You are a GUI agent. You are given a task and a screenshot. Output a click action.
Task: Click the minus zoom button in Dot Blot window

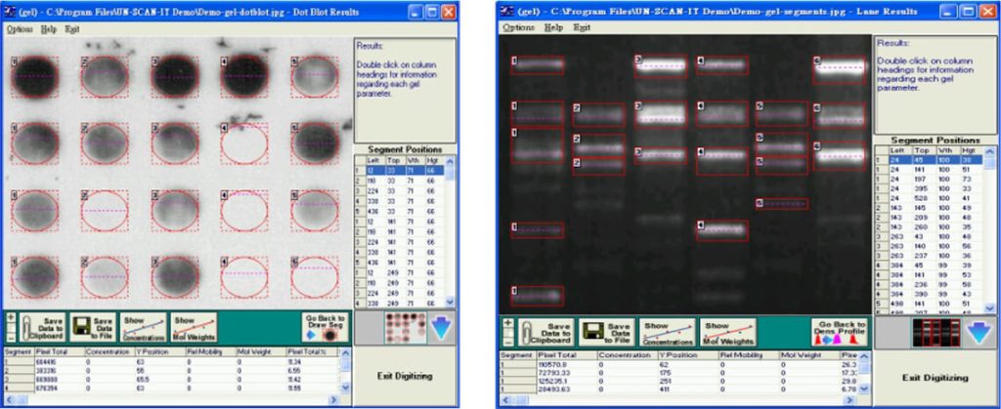pyautogui.click(x=11, y=336)
